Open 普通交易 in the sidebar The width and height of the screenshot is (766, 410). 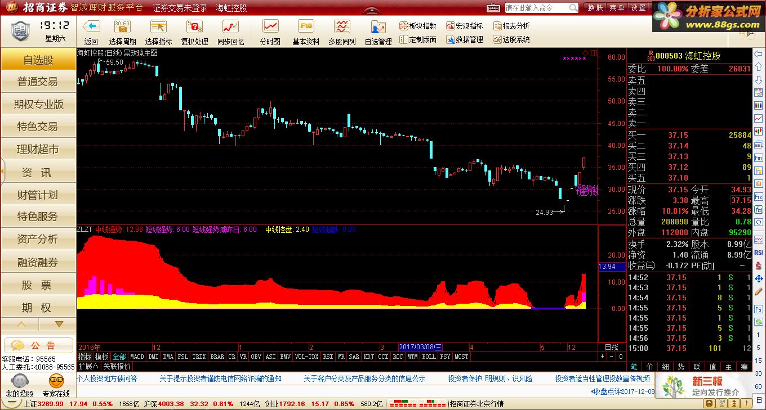(38, 82)
